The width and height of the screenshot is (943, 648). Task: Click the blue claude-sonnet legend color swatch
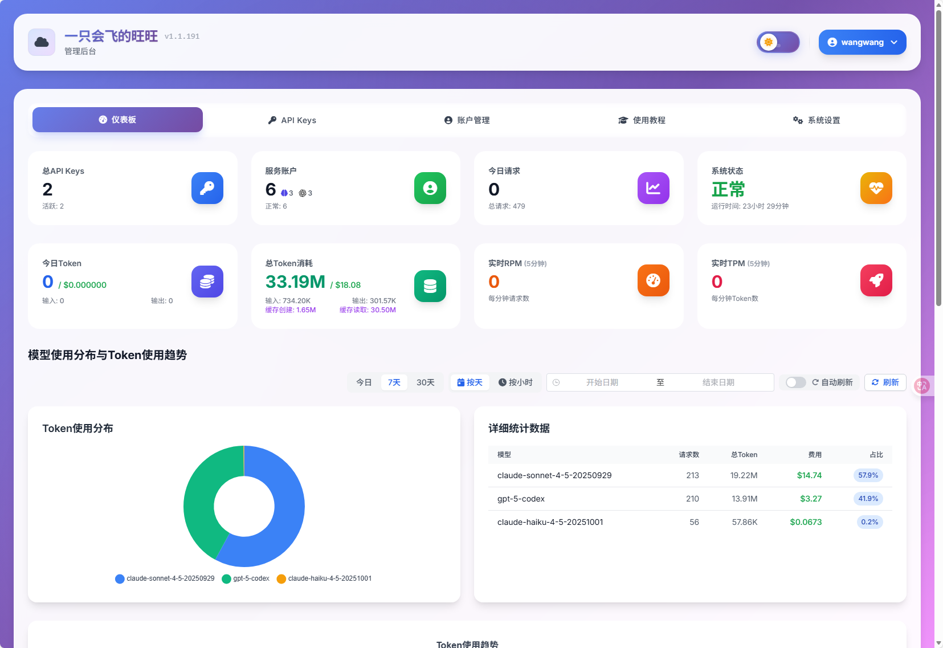pyautogui.click(x=120, y=579)
